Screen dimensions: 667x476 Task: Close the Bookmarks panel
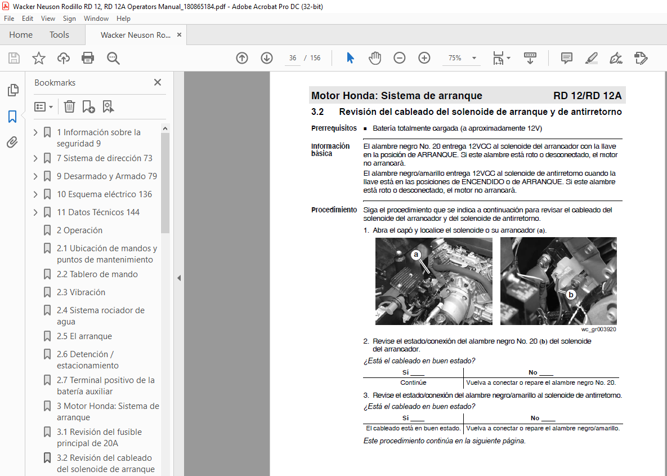(x=158, y=82)
